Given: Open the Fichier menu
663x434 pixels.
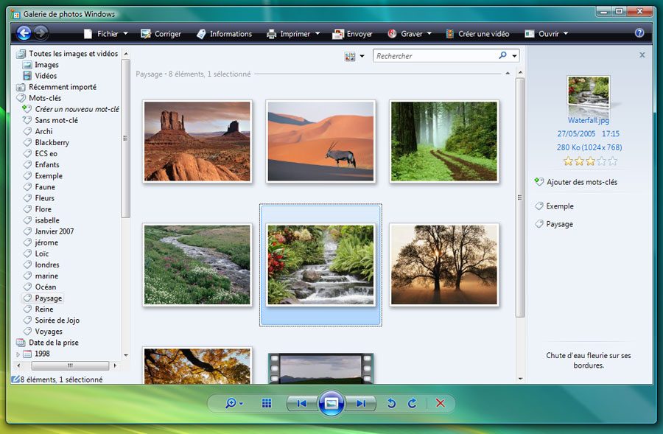Looking at the screenshot, I should tap(107, 34).
